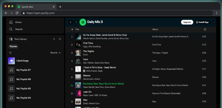
Task: Go back with the left chevron
Action: click(x=71, y=22)
